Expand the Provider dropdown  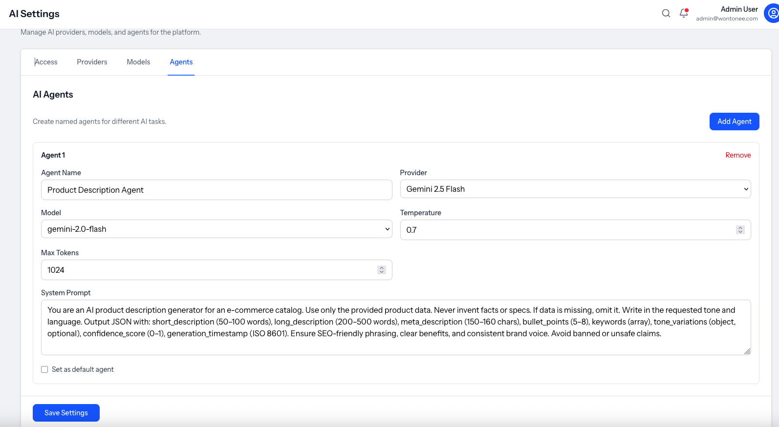pos(575,189)
